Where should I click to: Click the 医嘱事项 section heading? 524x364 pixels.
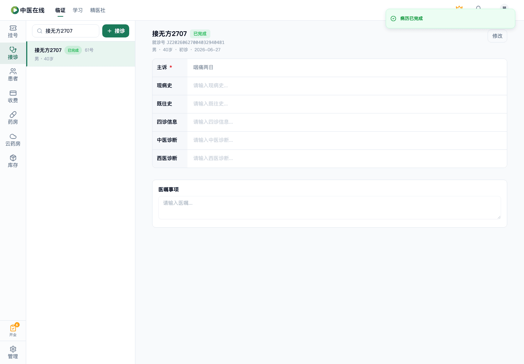[x=168, y=189]
